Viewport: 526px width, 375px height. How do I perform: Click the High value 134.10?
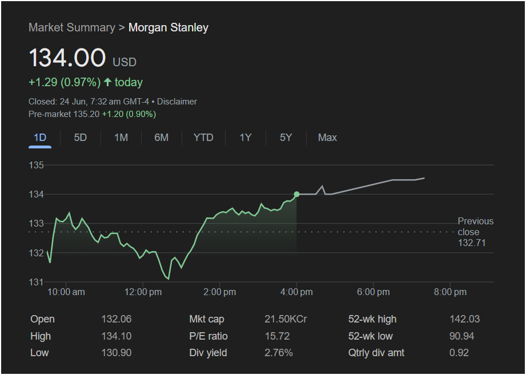tap(117, 336)
